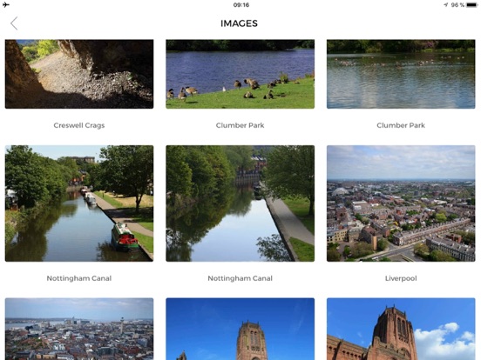Image resolution: width=481 pixels, height=360 pixels.
Task: Open the Clumber Park geese on grass photo
Action: pos(240,74)
